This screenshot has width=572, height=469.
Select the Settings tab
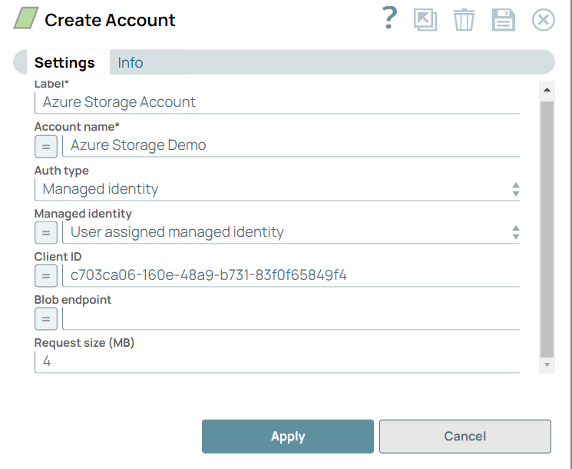coord(64,63)
